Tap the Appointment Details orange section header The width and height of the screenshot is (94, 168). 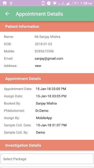pos(47,78)
